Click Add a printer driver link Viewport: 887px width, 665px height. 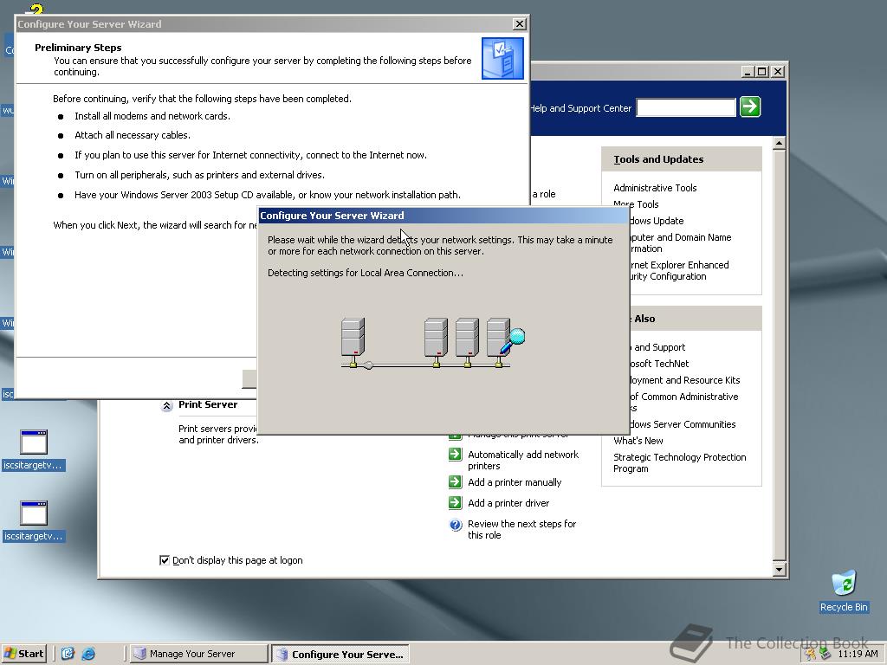pos(508,503)
